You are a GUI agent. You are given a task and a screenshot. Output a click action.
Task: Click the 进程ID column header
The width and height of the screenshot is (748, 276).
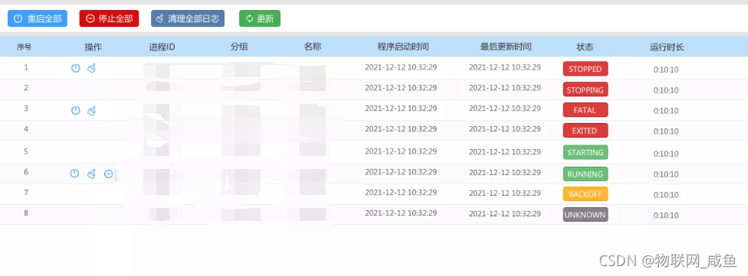162,47
